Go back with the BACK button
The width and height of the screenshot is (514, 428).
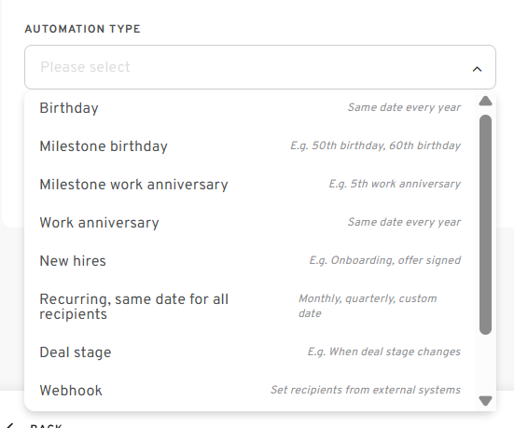[46, 426]
